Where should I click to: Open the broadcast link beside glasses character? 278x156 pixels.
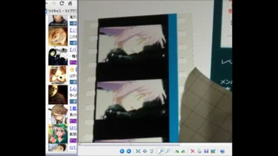pyautogui.click(x=73, y=108)
